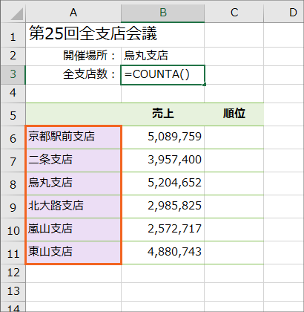Select row 4 header
Viewport: 304px width, 312px height.
click(13, 94)
